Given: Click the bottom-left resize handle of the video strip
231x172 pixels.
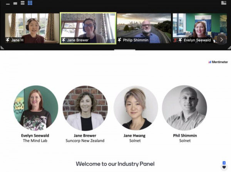Looking at the screenshot, I should pyautogui.click(x=2, y=47).
